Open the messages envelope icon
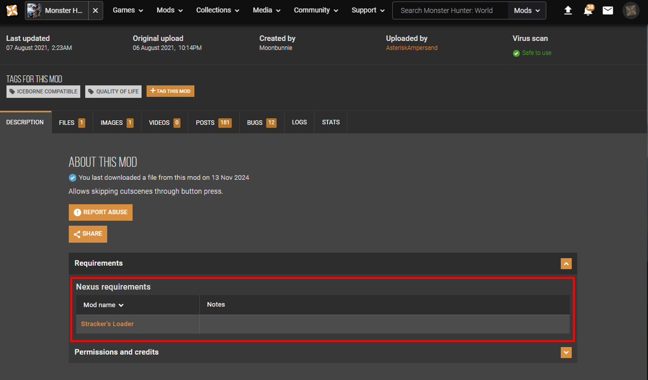 (x=608, y=11)
